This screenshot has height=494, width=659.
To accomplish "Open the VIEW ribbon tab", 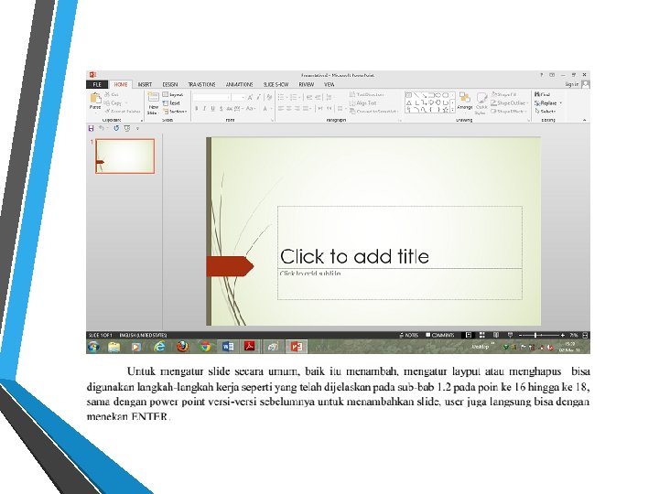I will 329,84.
